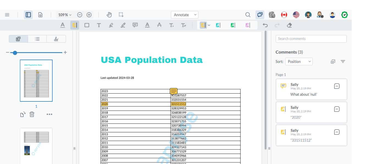The height and width of the screenshot is (164, 366).
Task: Click the highlighted 2020 cell
Action: click(105, 104)
